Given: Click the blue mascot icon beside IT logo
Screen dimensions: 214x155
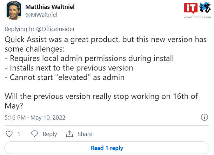Looking at the screenshot, I should point(205,8).
